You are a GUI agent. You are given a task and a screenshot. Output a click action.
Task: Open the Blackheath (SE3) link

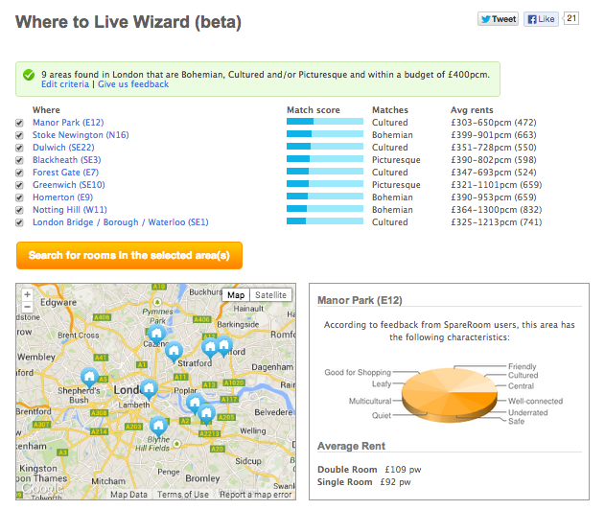[x=67, y=160]
